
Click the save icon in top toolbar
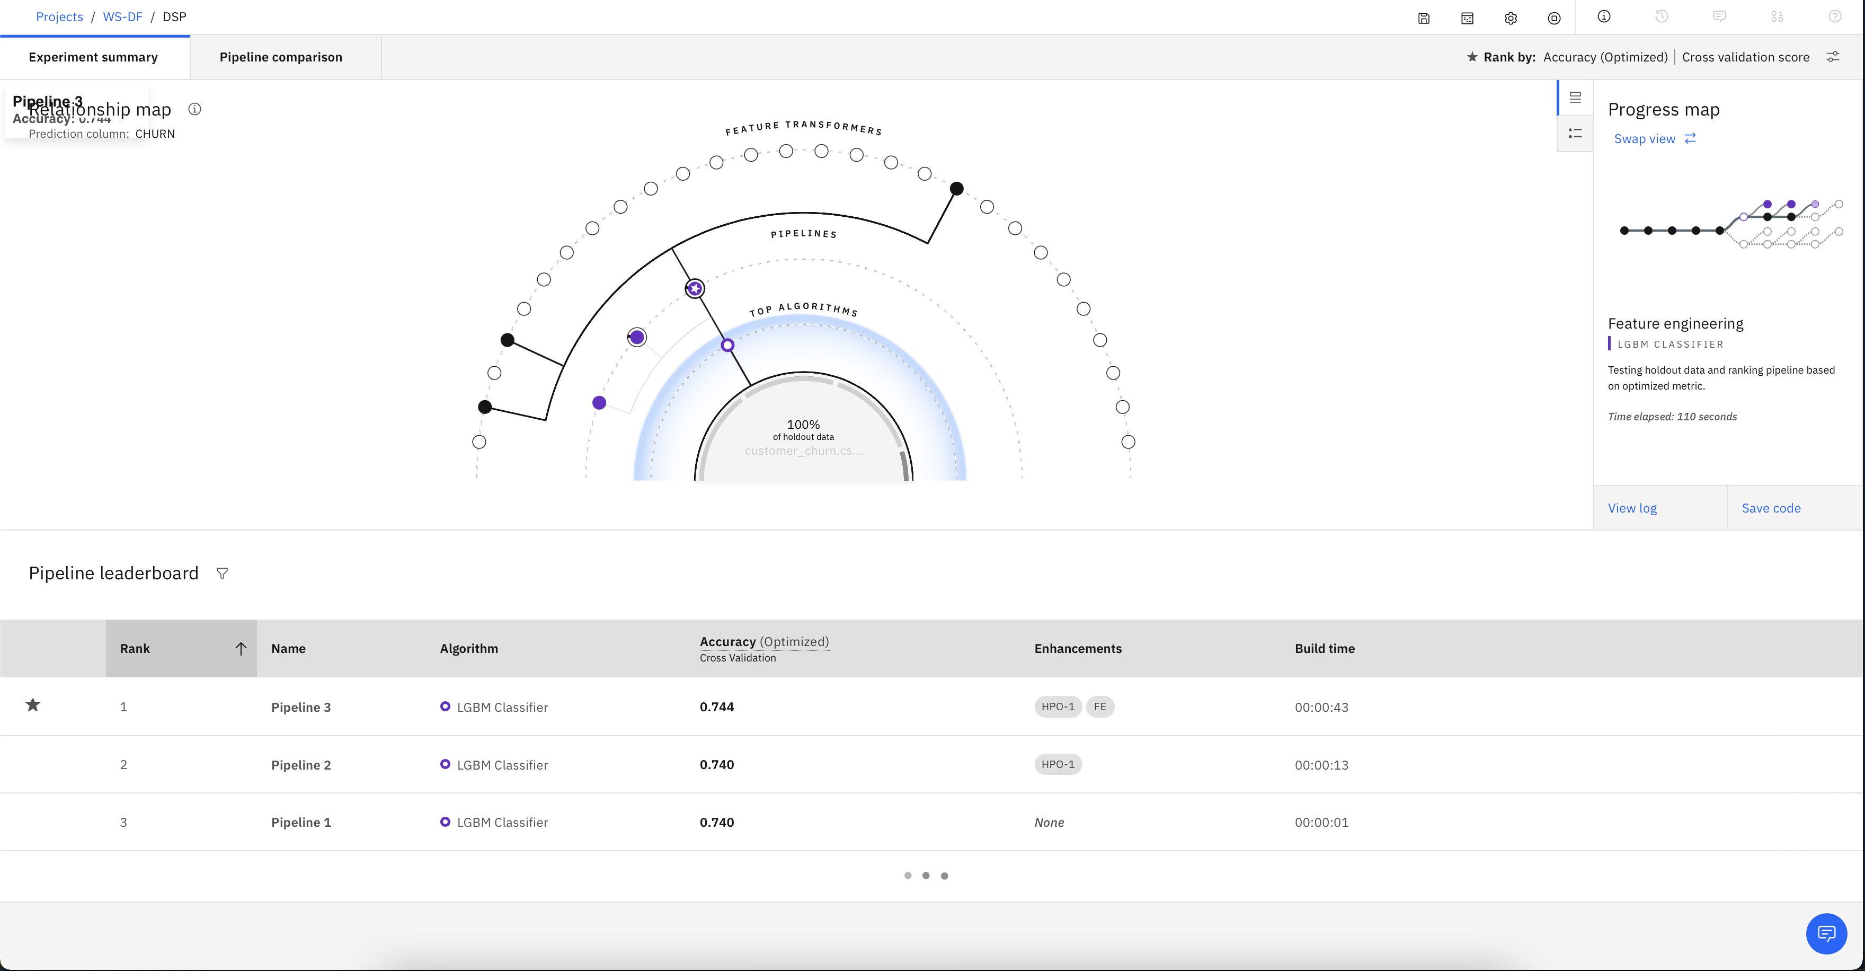(x=1423, y=18)
